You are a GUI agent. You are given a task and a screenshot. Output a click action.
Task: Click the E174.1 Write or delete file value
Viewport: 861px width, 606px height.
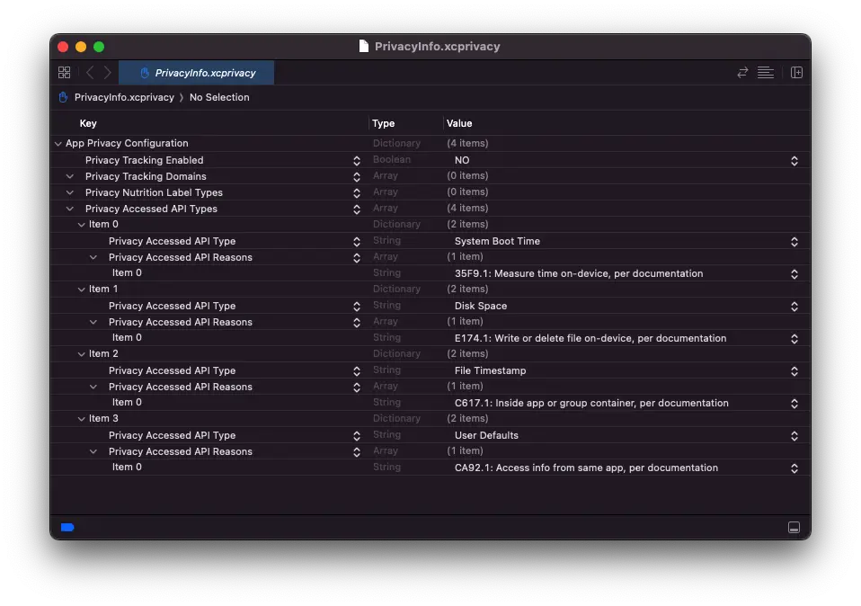point(590,338)
